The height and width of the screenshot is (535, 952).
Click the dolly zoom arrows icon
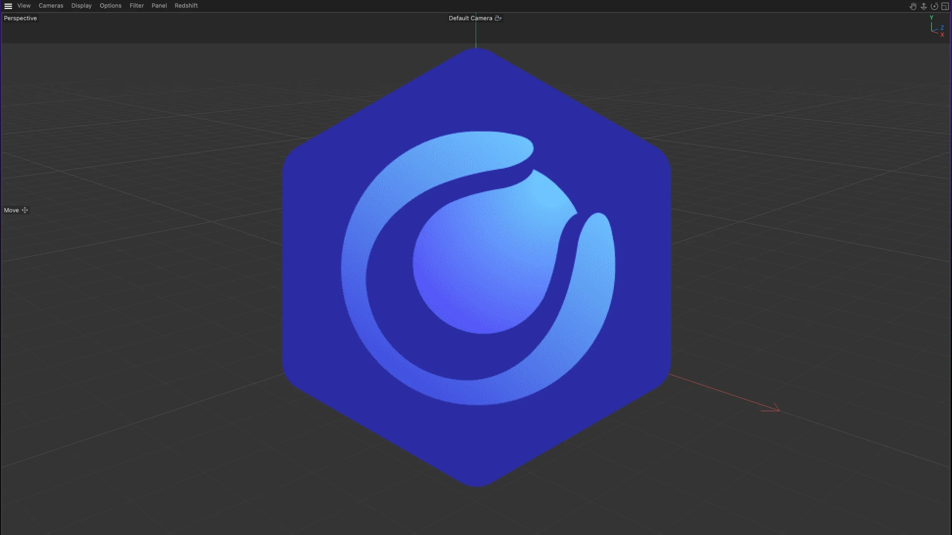point(923,6)
